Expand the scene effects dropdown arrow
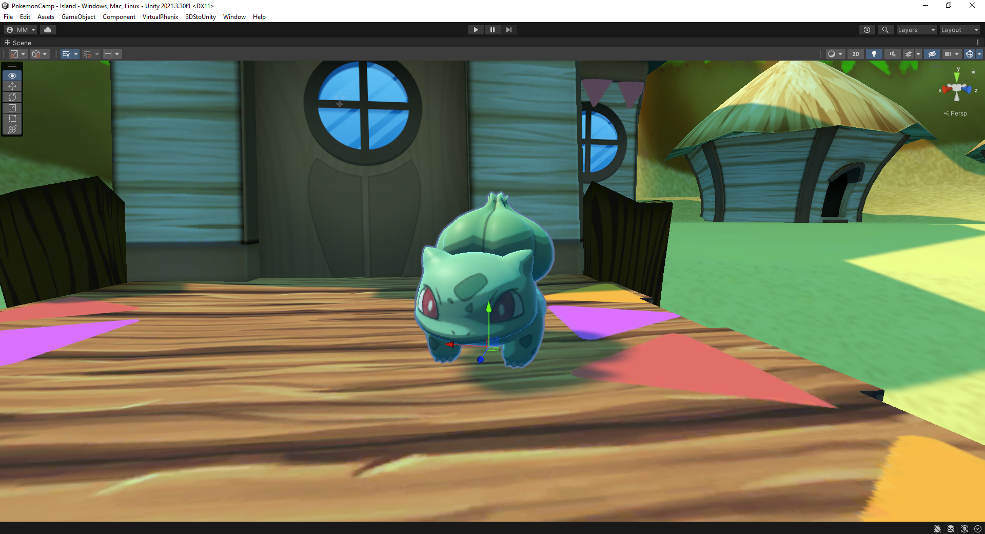 tap(918, 54)
